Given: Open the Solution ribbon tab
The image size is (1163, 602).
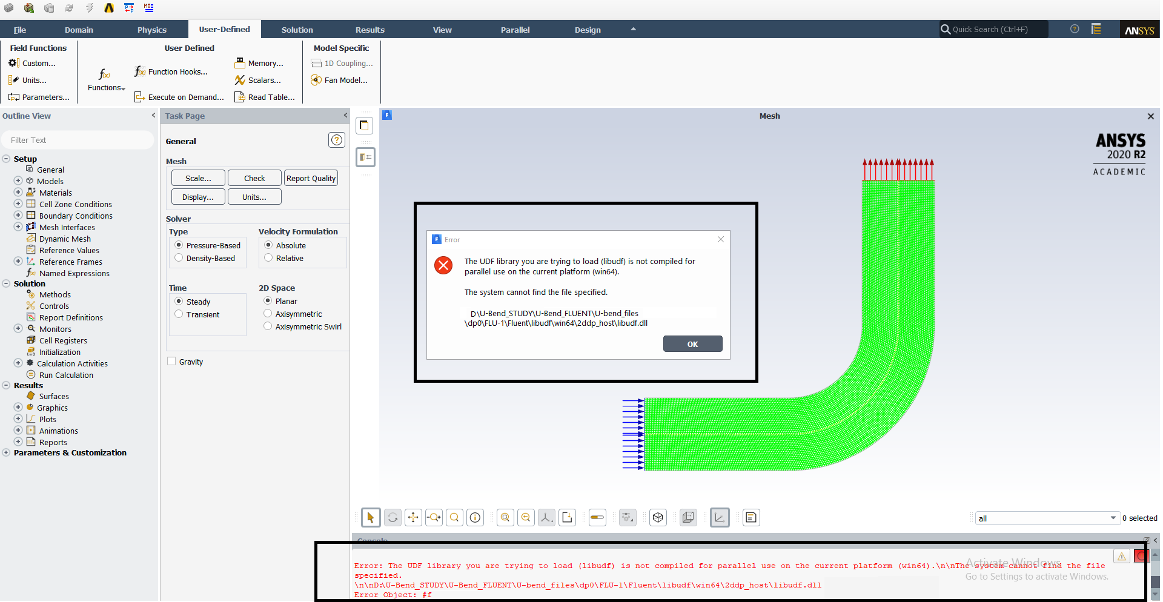Looking at the screenshot, I should pos(297,30).
